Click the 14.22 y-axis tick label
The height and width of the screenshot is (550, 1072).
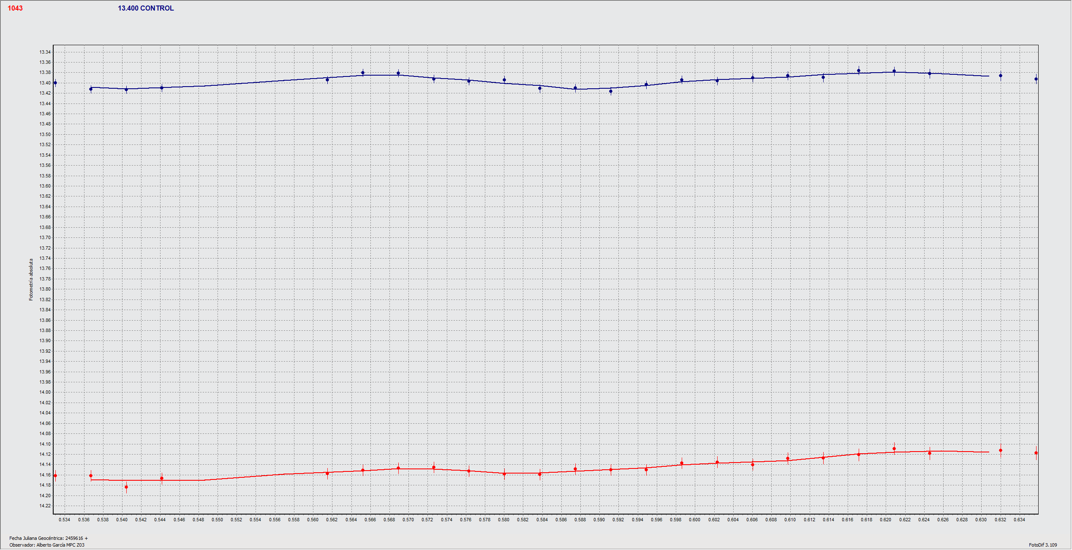click(x=45, y=506)
